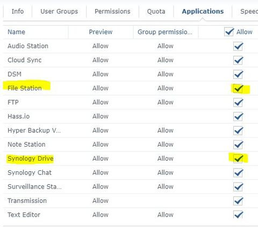
Task: Toggle the Note Station Allow checkbox
Action: 238,145
